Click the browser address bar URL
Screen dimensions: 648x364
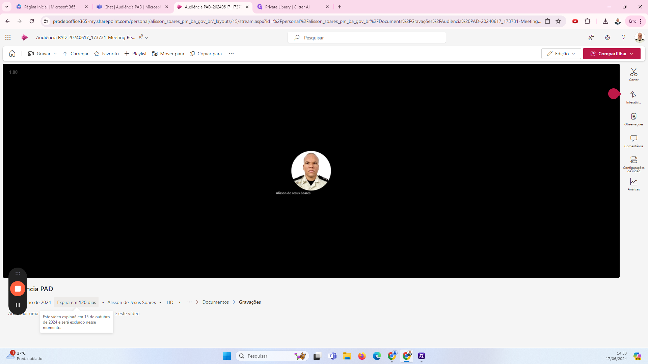297,21
